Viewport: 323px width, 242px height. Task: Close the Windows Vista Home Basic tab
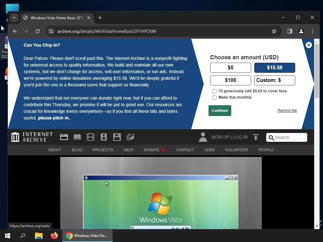click(89, 18)
